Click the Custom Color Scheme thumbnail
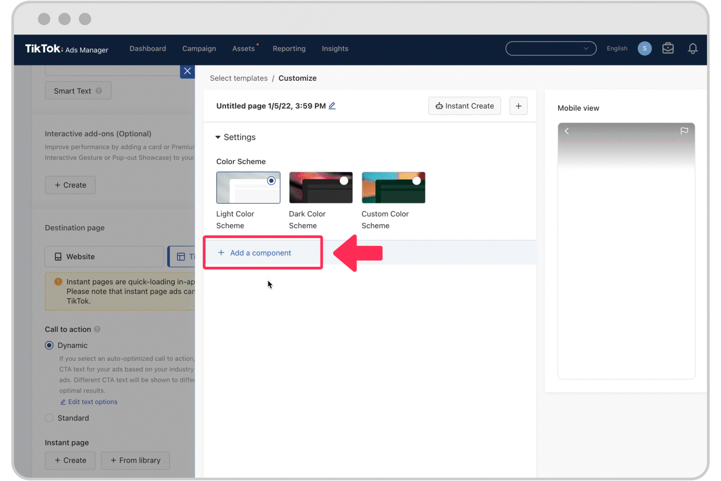The image size is (721, 481). coord(393,188)
